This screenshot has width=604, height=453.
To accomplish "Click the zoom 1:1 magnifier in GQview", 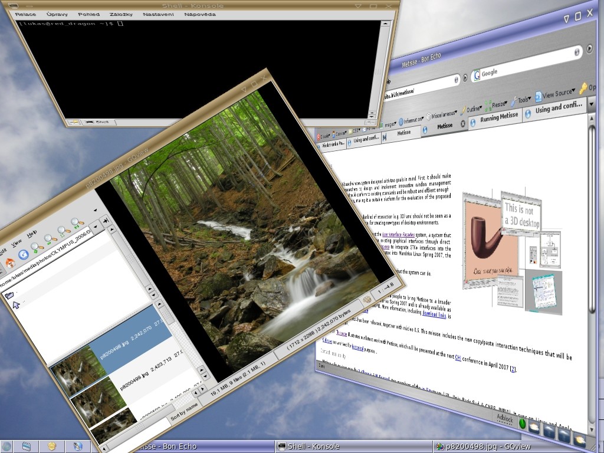I will [x=77, y=222].
